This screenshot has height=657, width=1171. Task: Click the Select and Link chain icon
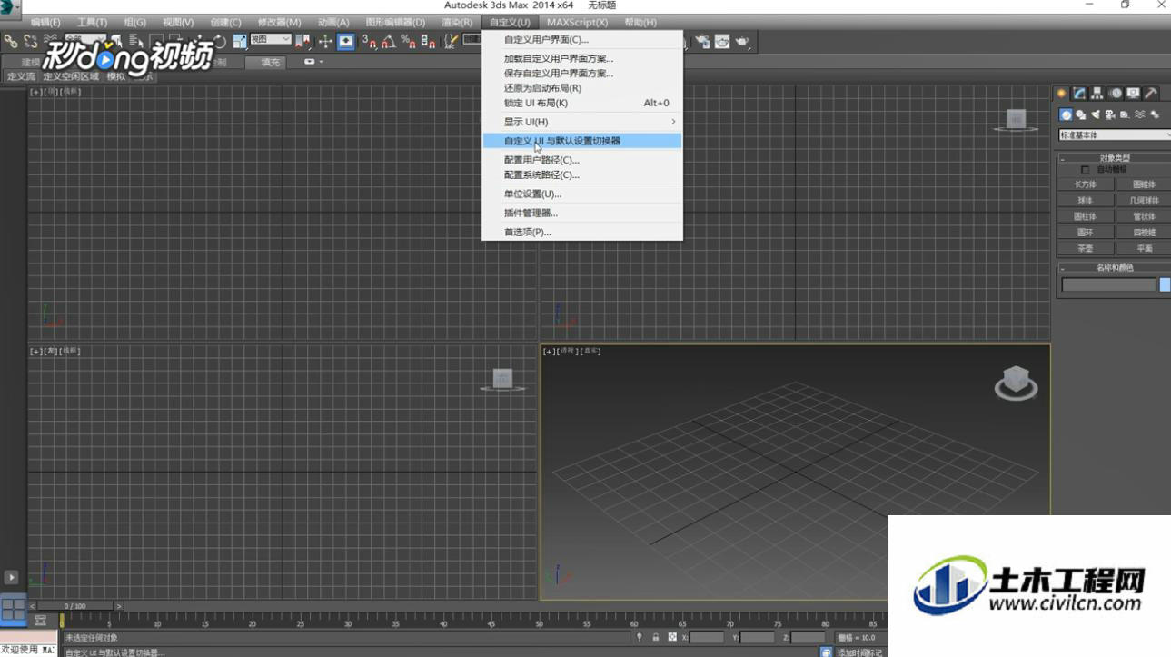10,42
